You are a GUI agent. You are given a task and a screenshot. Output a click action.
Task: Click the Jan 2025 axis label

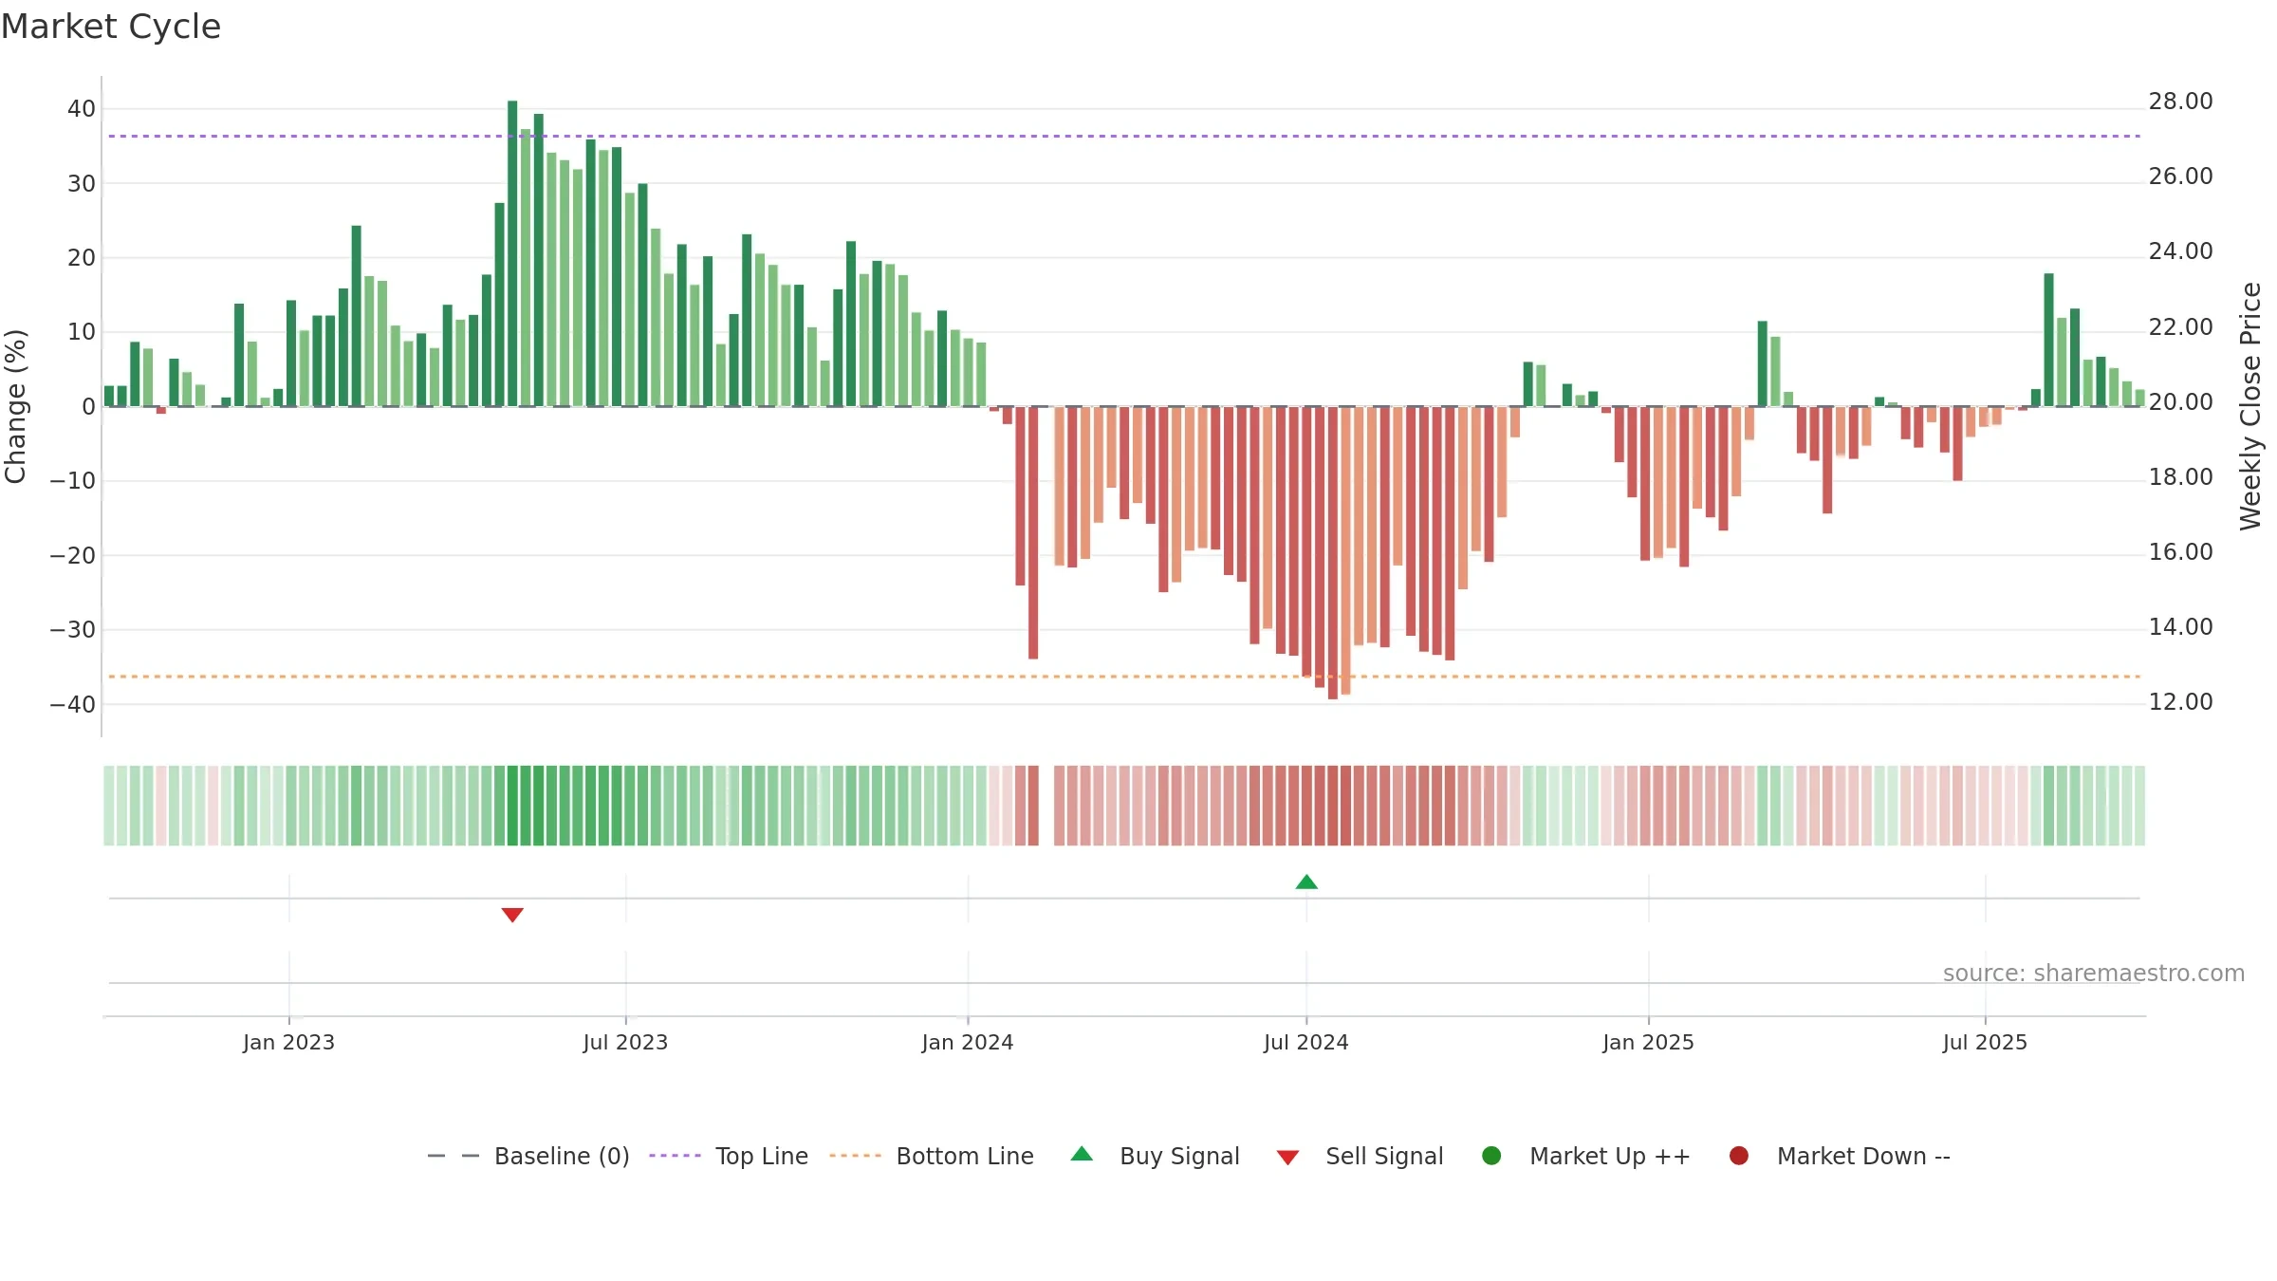coord(1648,1042)
